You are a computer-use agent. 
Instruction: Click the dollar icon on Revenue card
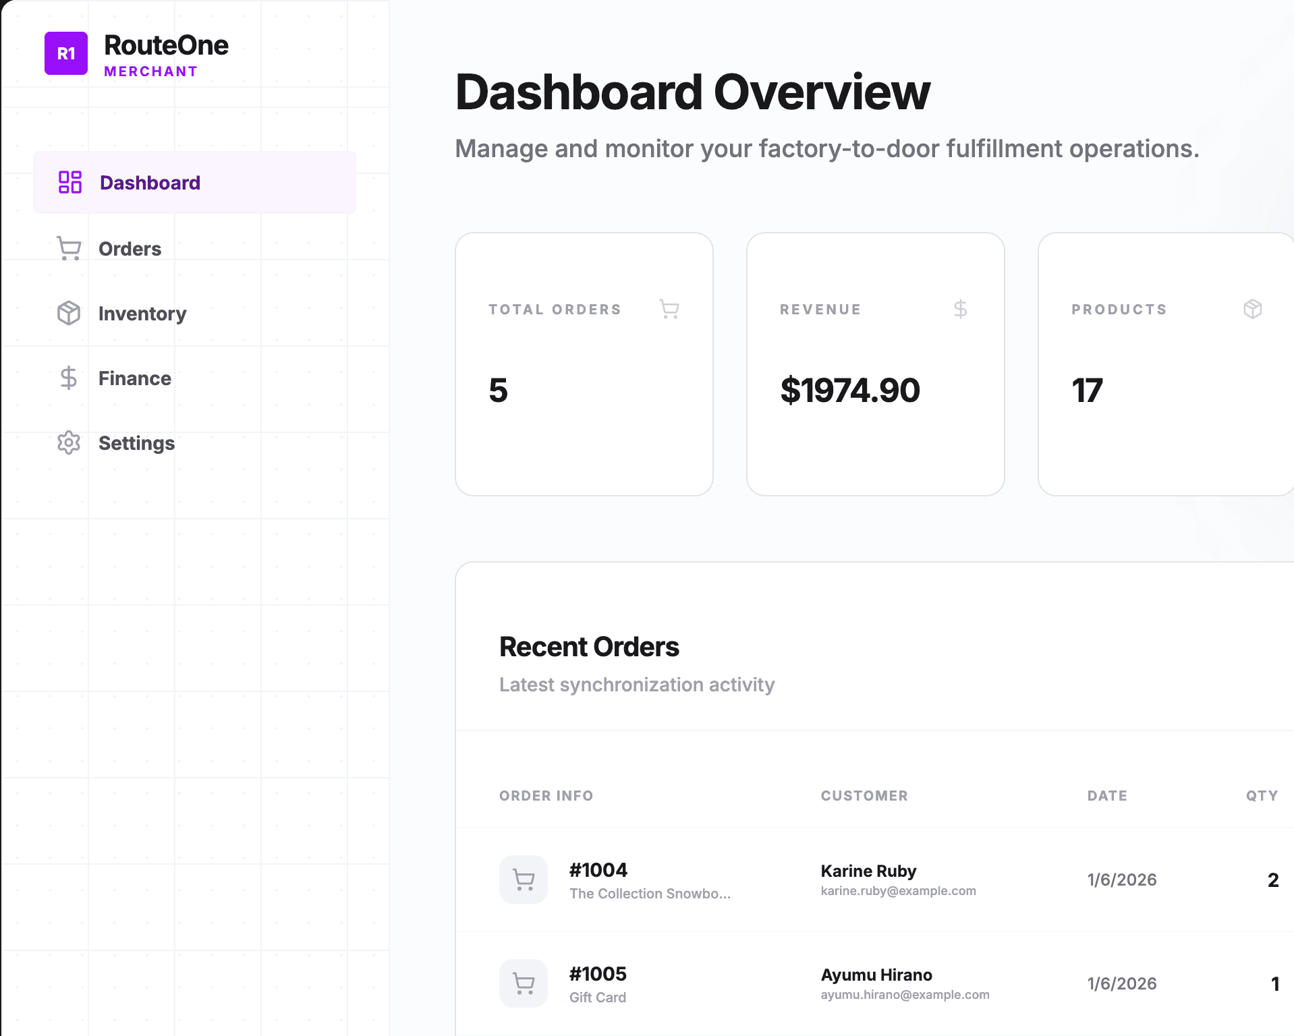click(x=961, y=309)
